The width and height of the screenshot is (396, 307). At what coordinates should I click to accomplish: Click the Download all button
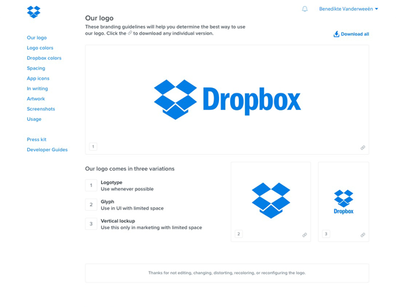tap(352, 34)
